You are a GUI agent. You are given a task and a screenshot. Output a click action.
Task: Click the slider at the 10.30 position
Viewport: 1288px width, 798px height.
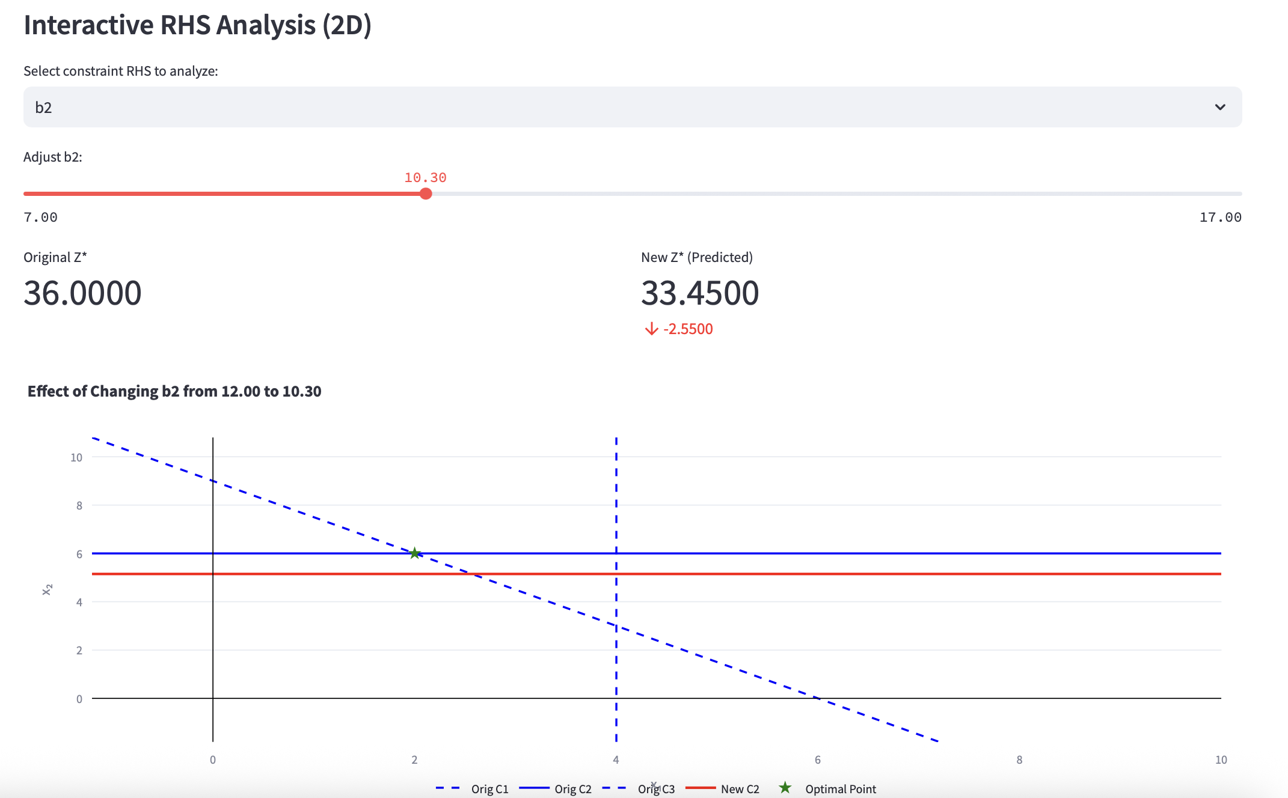pos(426,193)
